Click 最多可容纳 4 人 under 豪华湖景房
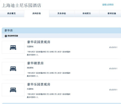The image size is (121, 104). click(x=32, y=76)
